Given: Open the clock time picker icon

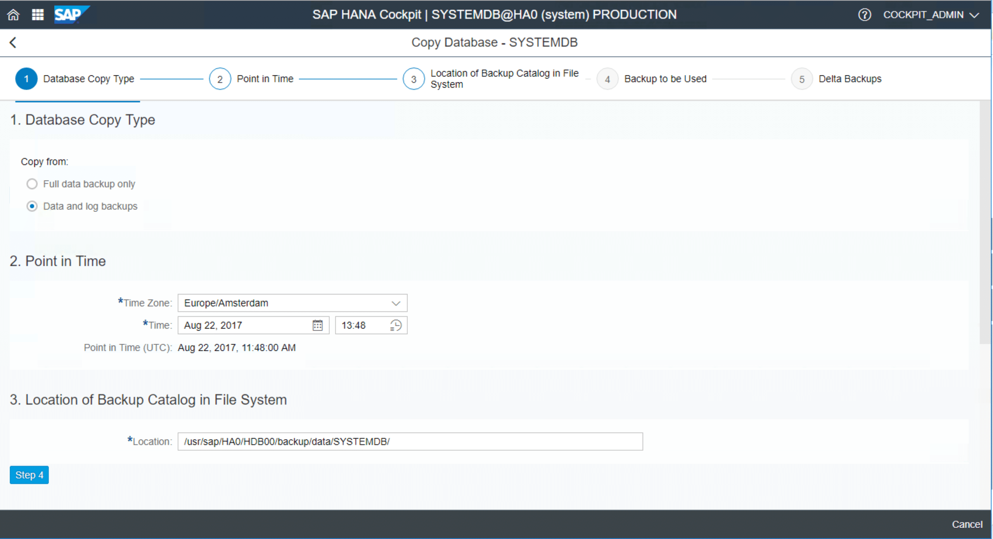Looking at the screenshot, I should (396, 325).
